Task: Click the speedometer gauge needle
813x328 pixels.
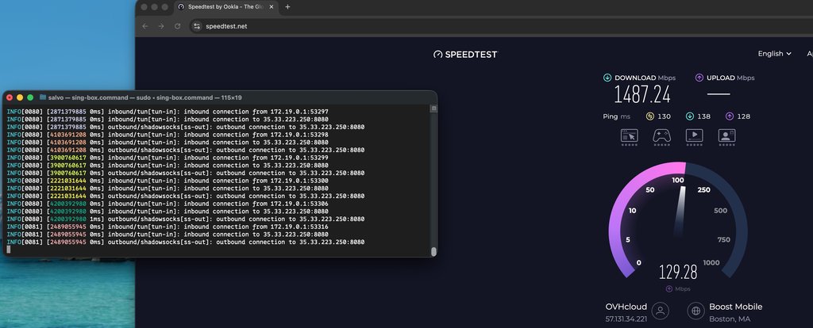Action: point(680,211)
